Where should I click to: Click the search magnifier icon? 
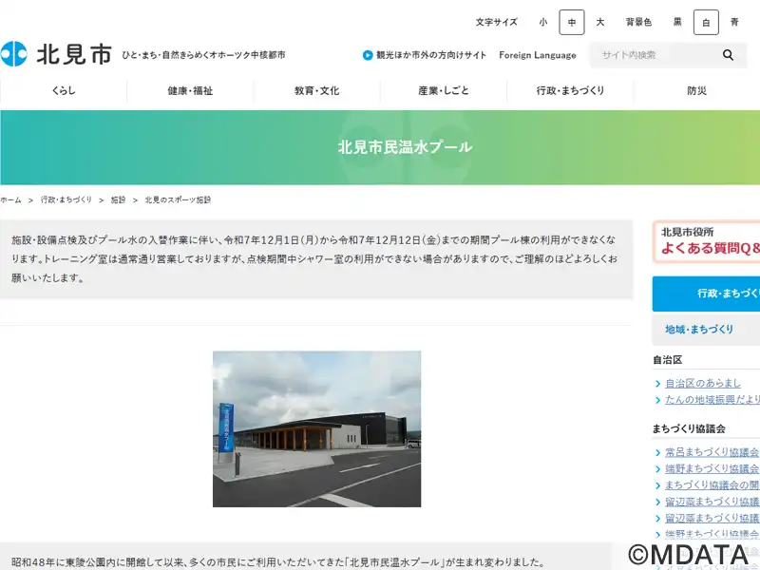pyautogui.click(x=728, y=55)
